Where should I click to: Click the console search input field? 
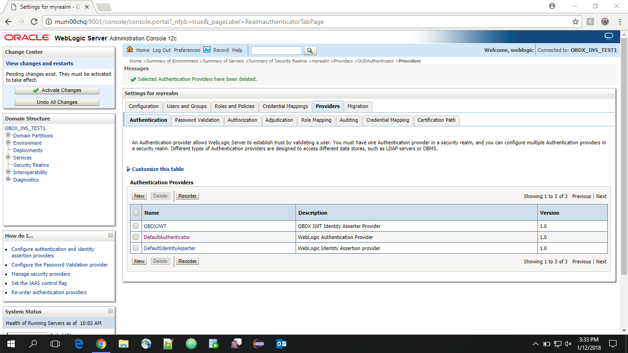coord(276,51)
